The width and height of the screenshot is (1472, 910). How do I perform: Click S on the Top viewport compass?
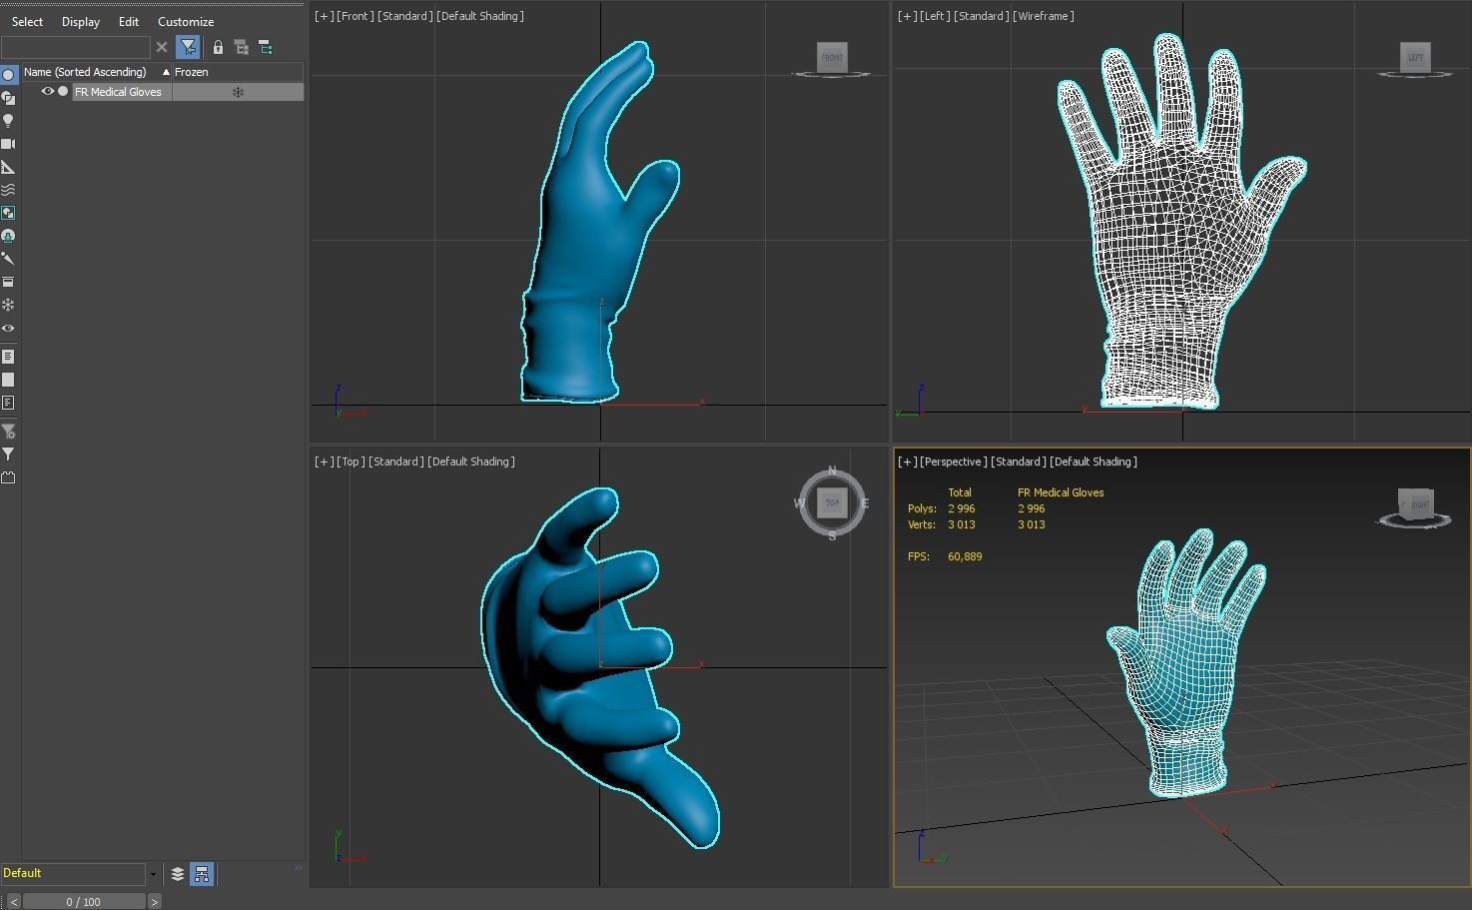point(832,536)
